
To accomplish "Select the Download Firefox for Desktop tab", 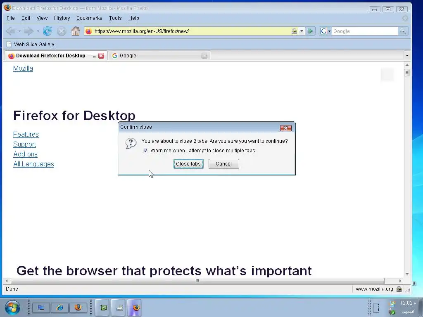I will point(56,56).
